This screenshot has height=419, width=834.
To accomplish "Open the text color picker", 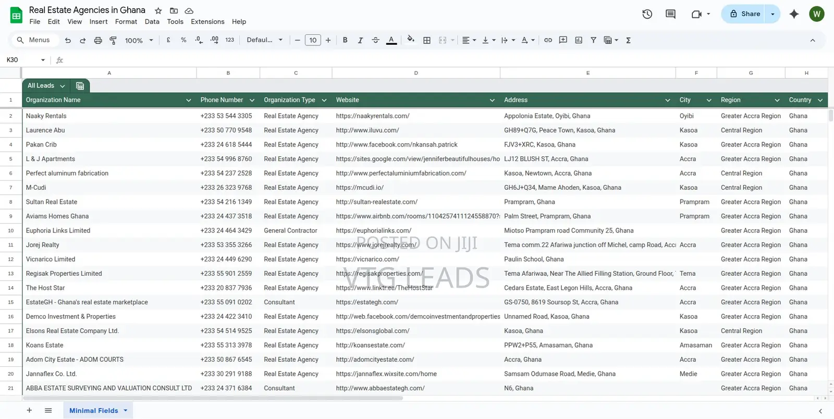I will tap(391, 40).
